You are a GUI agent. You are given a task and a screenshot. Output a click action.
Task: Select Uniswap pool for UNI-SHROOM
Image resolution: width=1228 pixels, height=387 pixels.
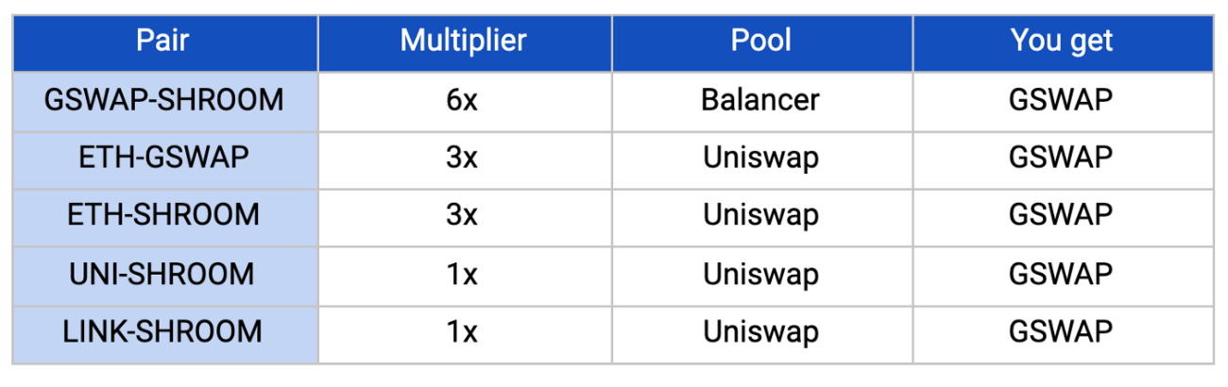(x=761, y=274)
